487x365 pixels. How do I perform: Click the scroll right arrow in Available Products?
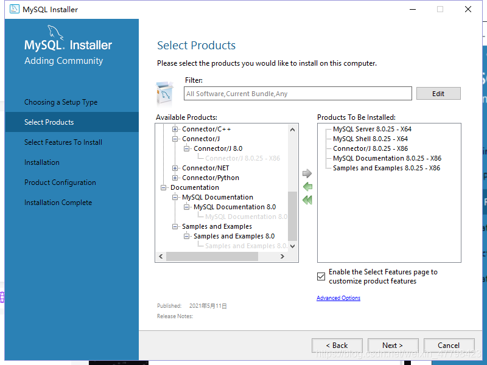click(282, 256)
